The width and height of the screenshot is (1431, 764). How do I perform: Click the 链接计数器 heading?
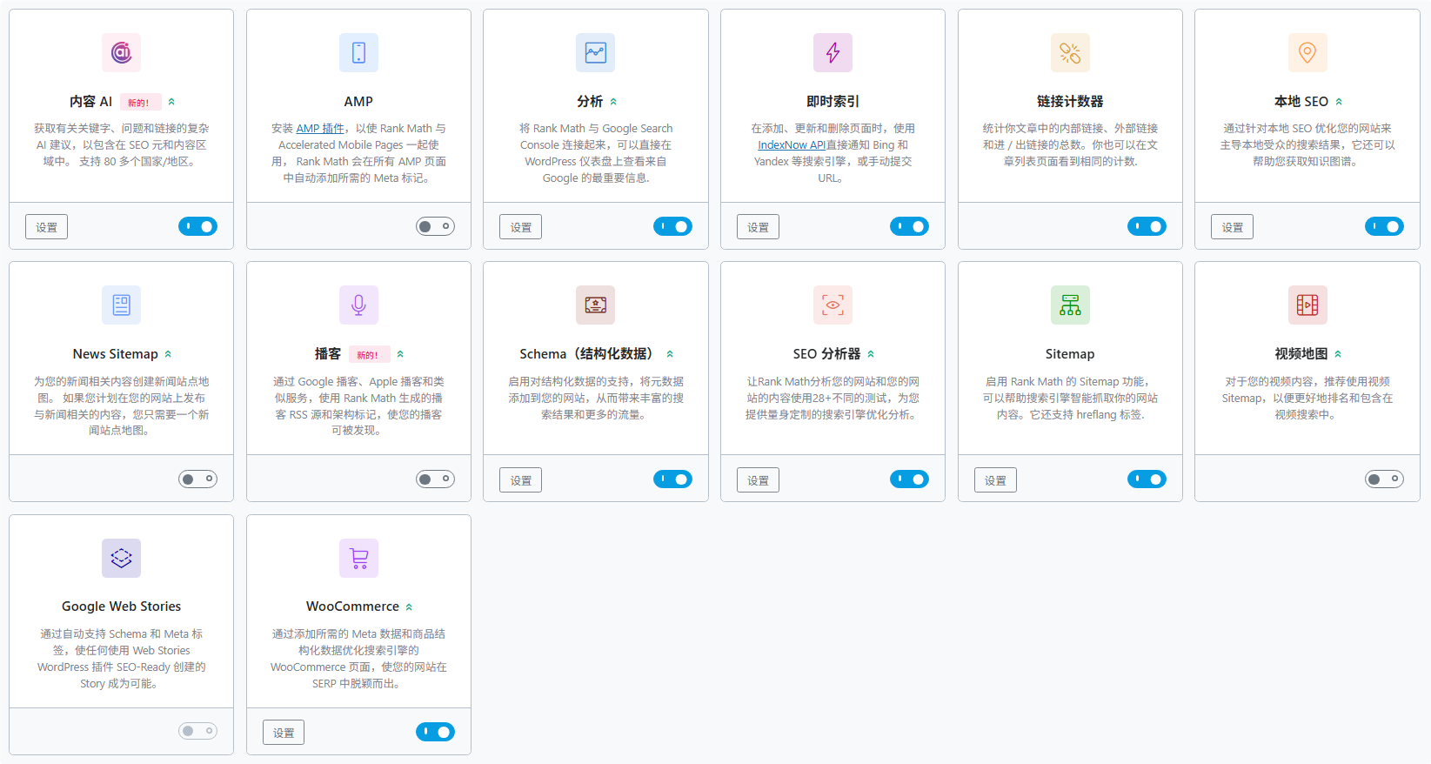[1070, 102]
